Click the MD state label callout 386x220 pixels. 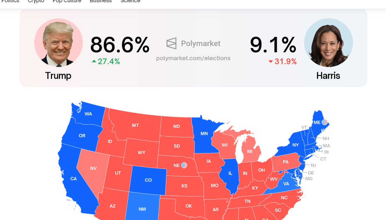pyautogui.click(x=309, y=178)
